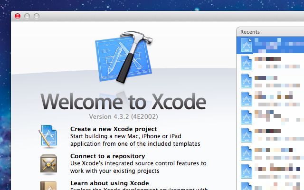Click the gray minimize window button
Image resolution: width=304 pixels, height=190 pixels.
(27, 16)
